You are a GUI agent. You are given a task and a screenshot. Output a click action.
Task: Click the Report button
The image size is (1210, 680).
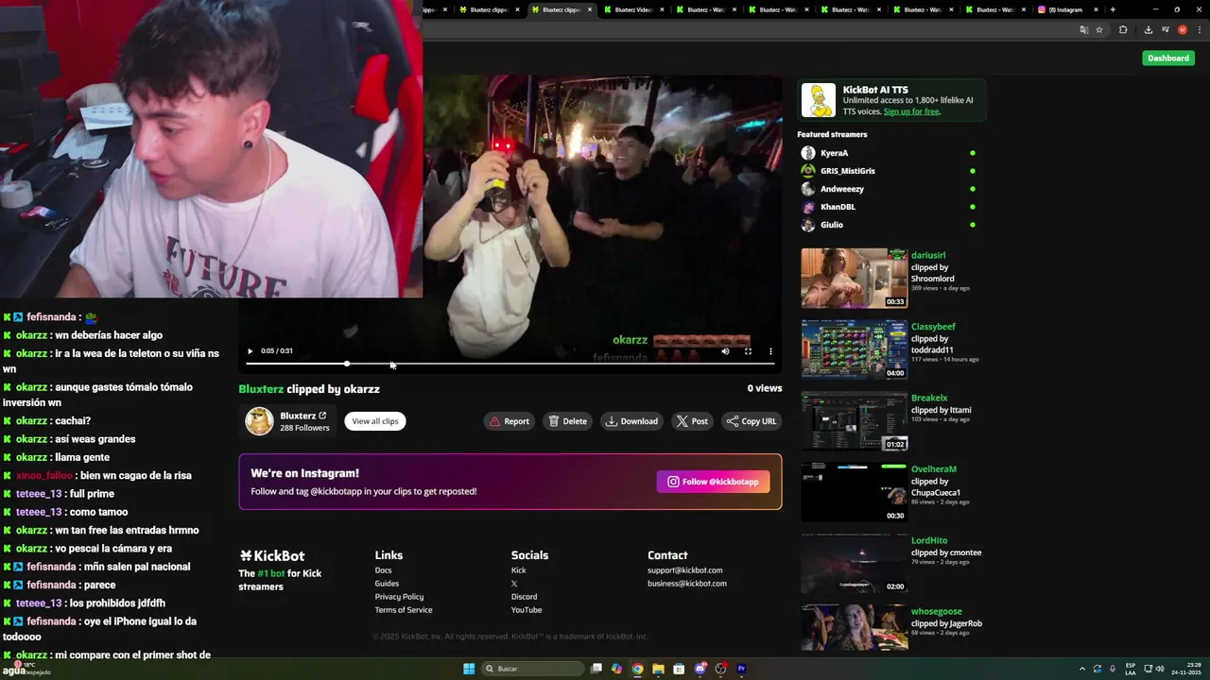point(509,421)
